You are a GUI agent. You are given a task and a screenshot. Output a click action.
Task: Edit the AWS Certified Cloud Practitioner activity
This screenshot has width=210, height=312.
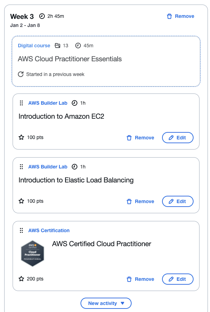pyautogui.click(x=177, y=279)
